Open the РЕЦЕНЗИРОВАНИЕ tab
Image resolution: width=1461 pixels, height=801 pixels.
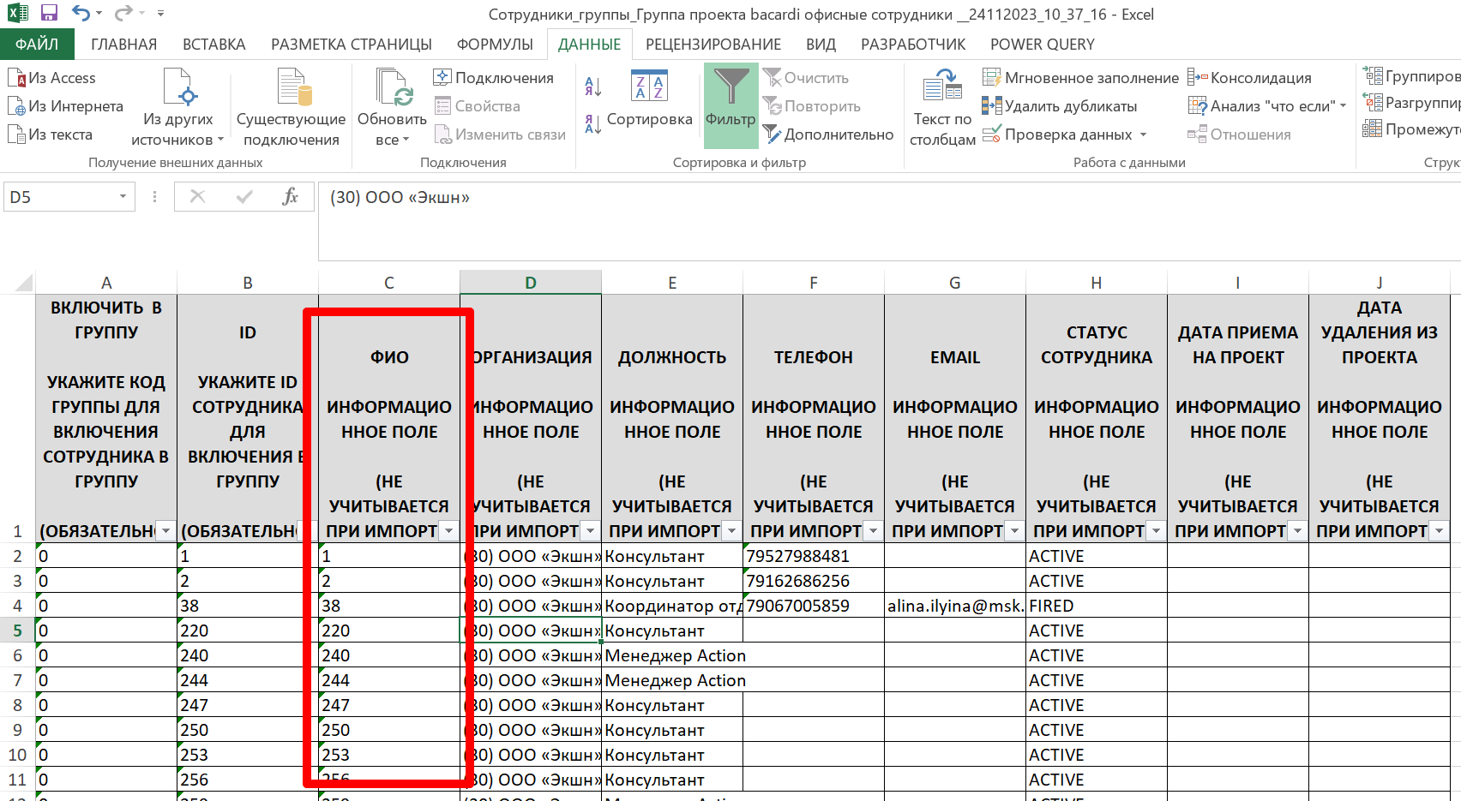pyautogui.click(x=712, y=45)
